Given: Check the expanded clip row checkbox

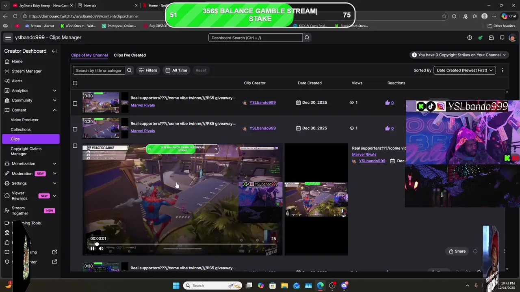Looking at the screenshot, I should [x=75, y=146].
